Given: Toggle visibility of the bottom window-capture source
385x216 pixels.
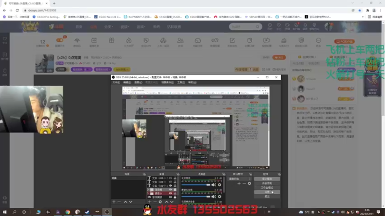Looking at the screenshot, I should click(170, 197).
